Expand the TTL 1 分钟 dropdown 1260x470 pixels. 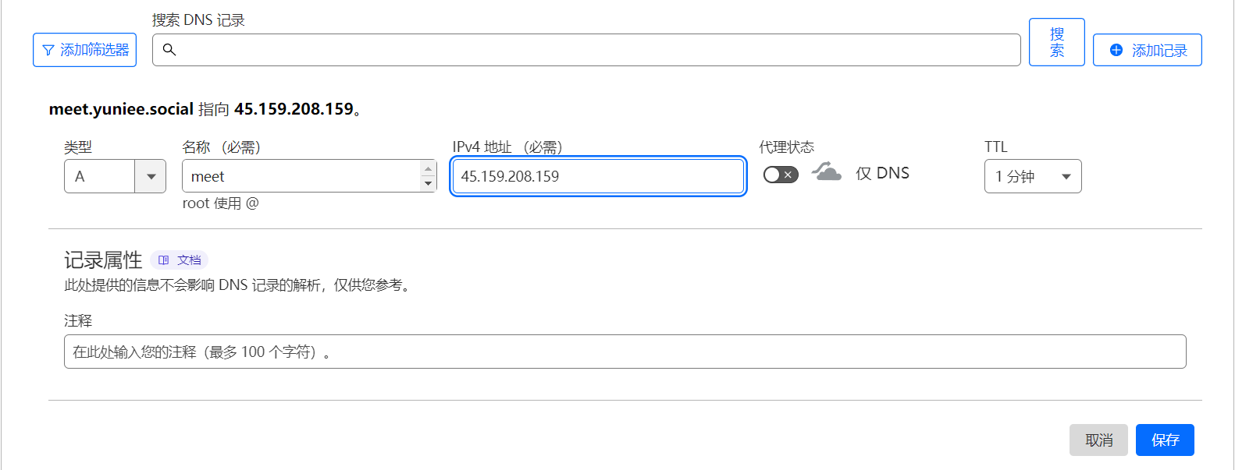tap(1033, 176)
